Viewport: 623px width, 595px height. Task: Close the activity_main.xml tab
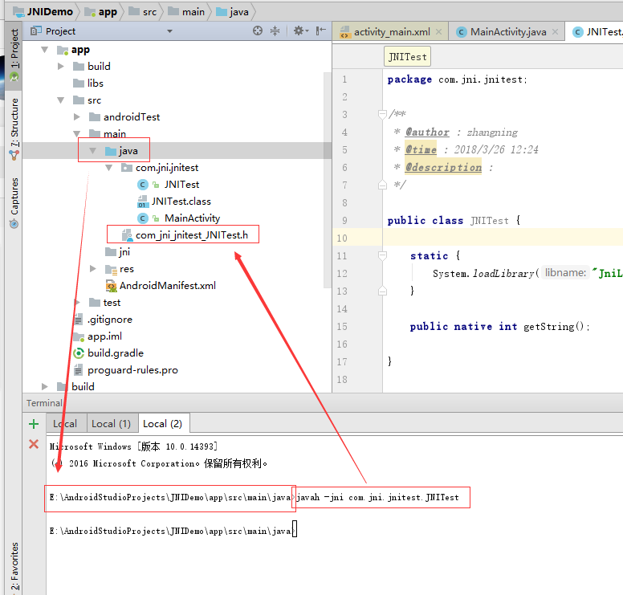tap(438, 32)
